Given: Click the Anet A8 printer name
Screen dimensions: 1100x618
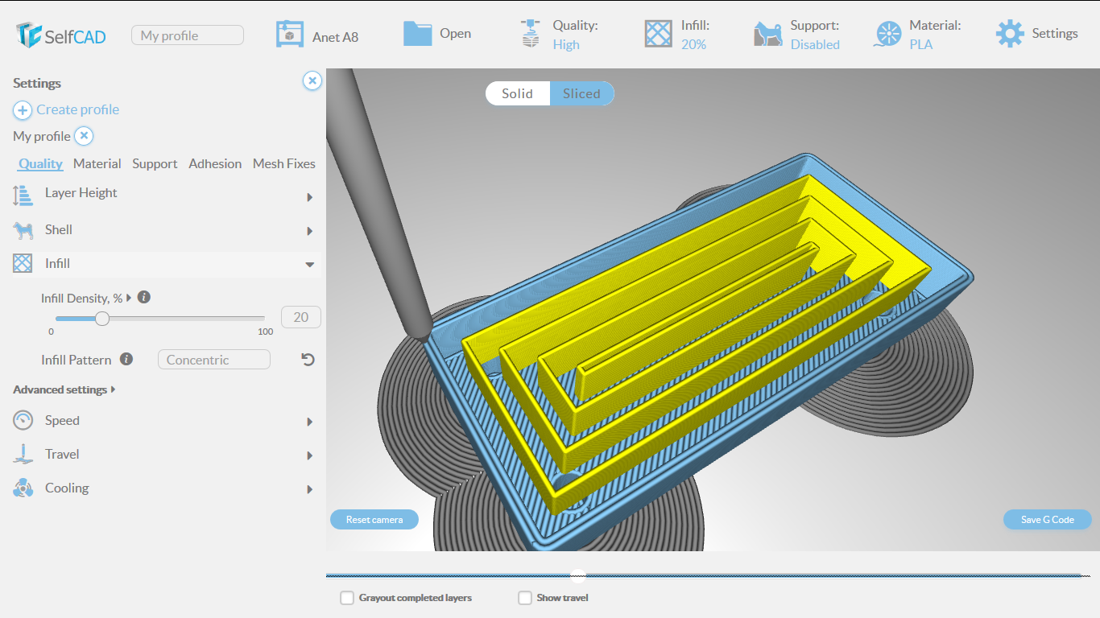Looking at the screenshot, I should click(x=335, y=37).
